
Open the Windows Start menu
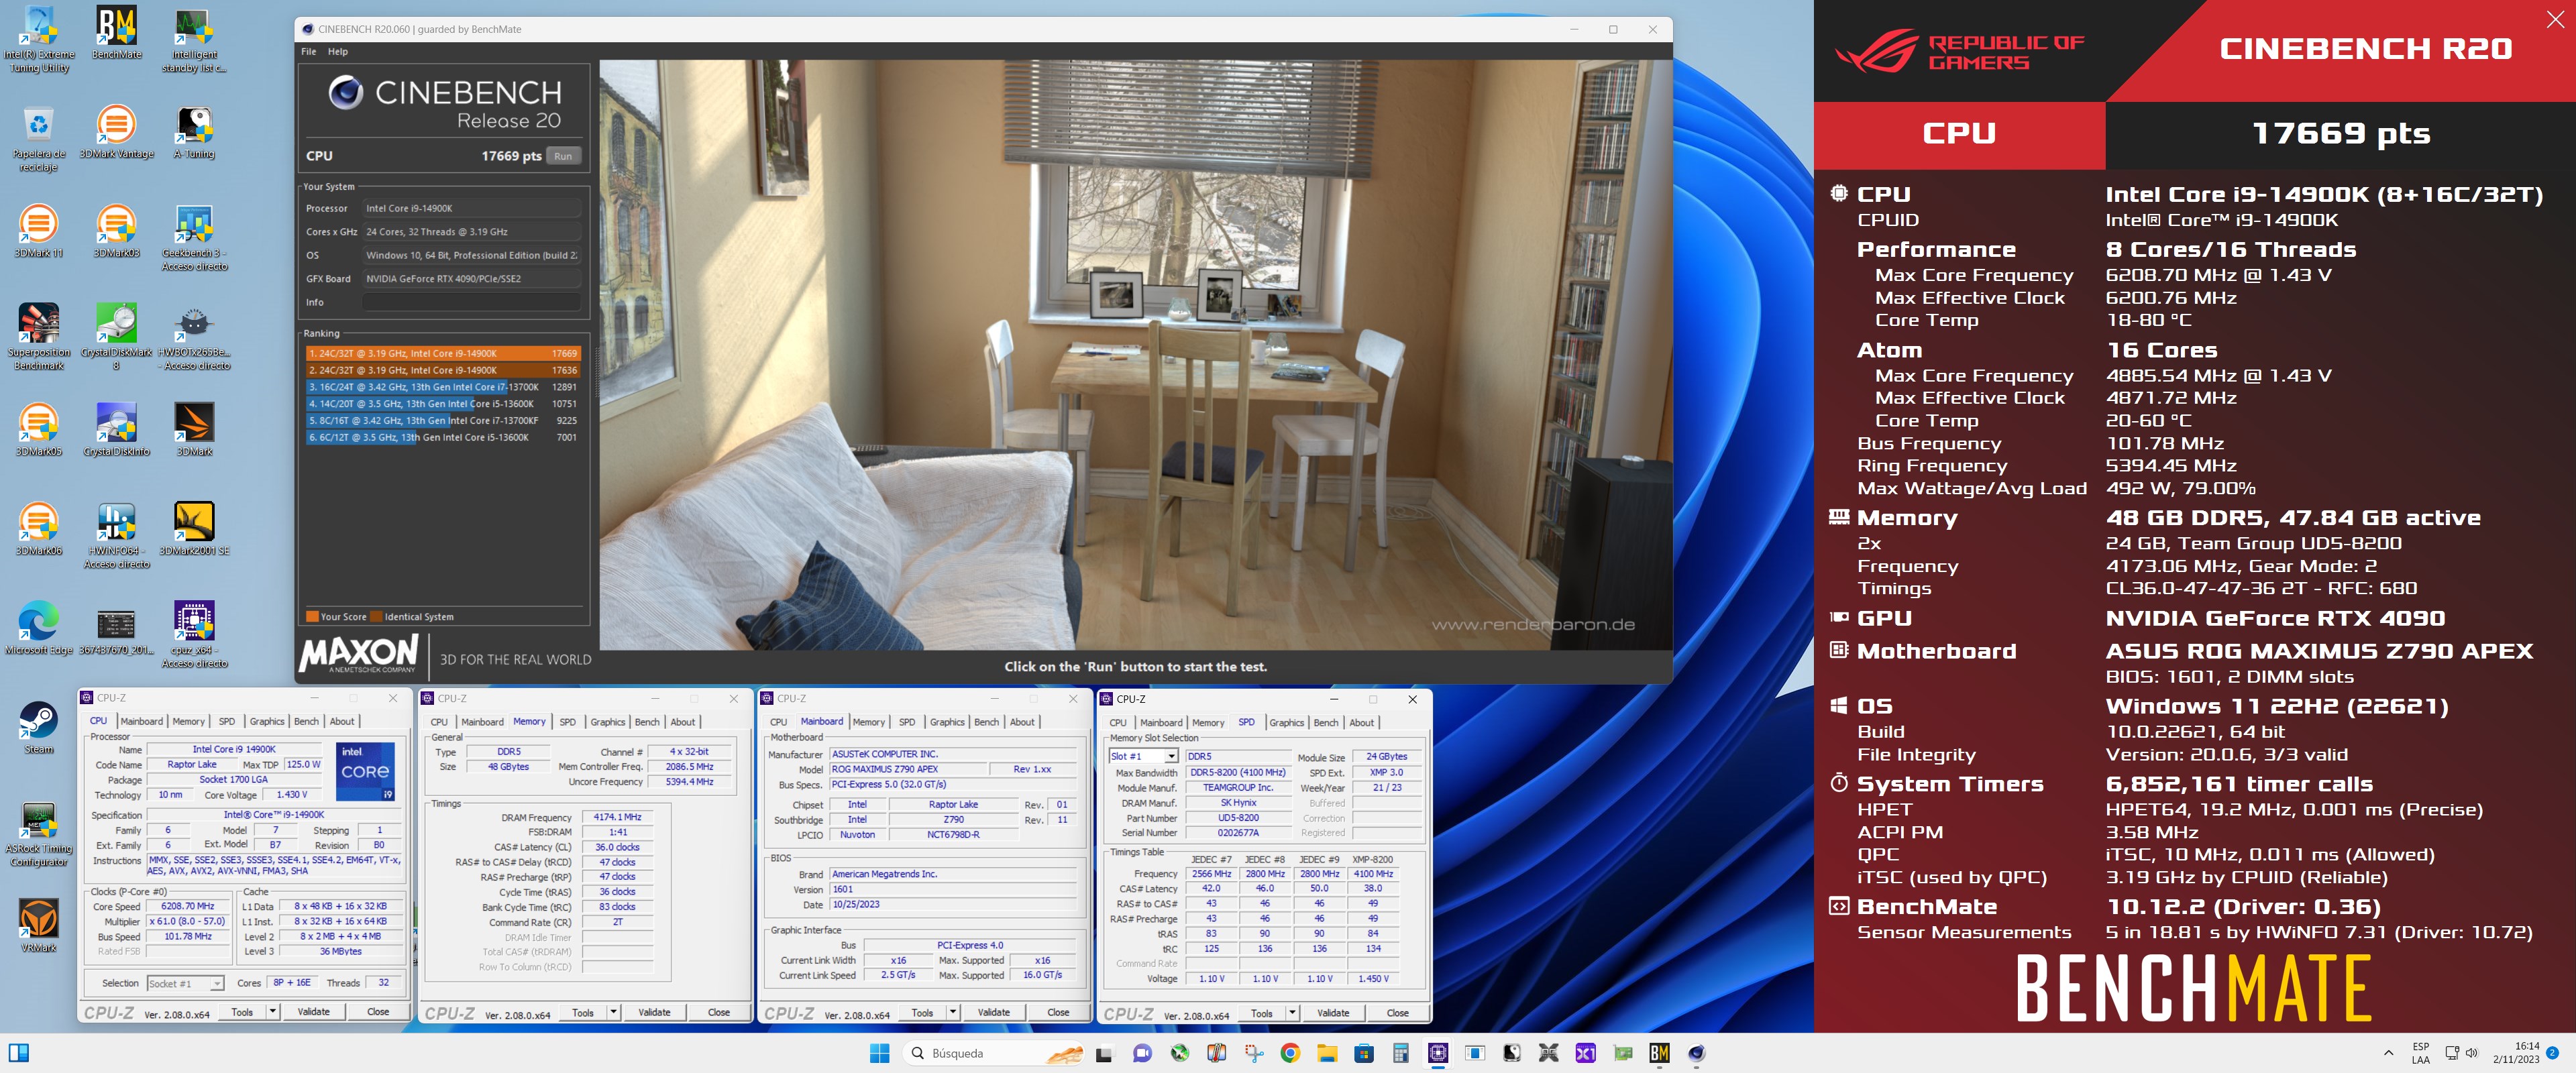[879, 1052]
